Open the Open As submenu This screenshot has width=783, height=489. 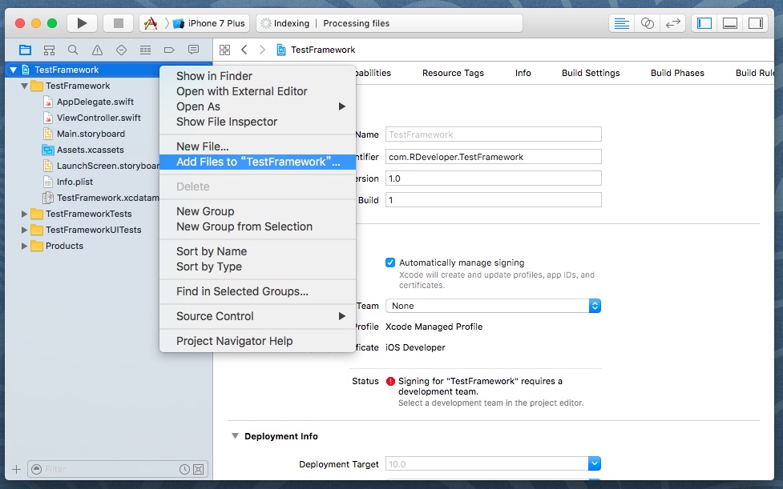pos(258,106)
